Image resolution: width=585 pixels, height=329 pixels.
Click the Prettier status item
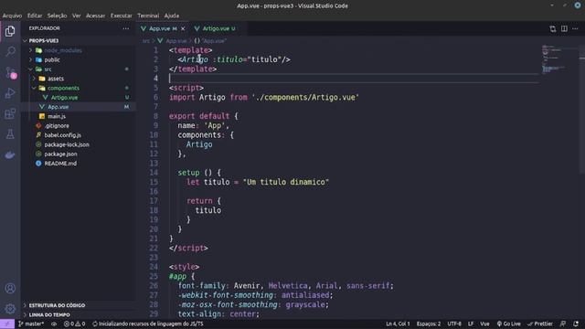click(540, 324)
